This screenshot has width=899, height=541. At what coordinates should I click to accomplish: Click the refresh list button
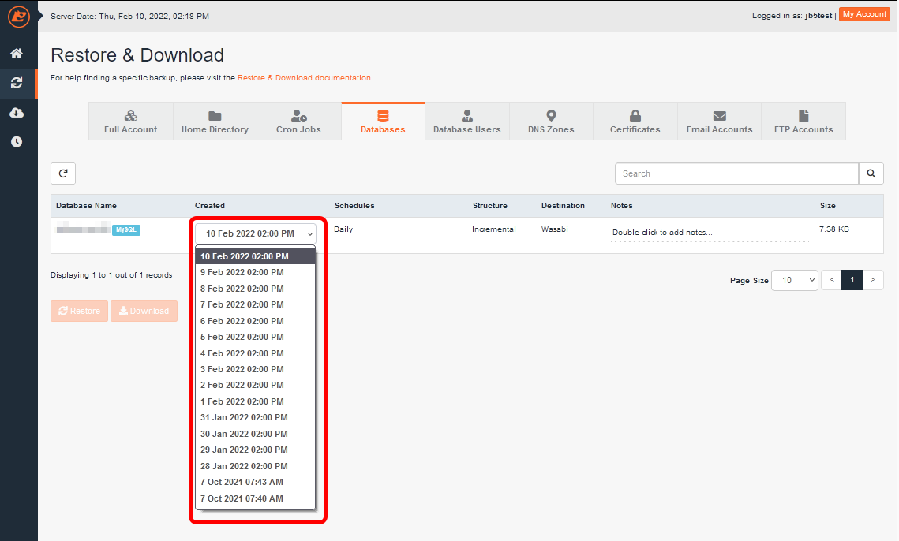63,173
